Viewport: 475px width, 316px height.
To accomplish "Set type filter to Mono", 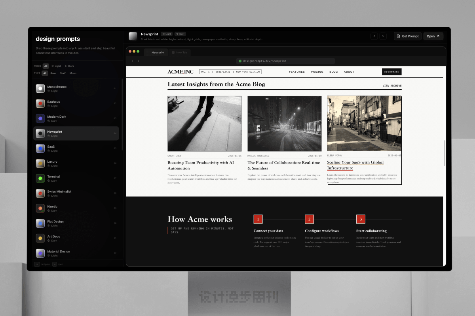I will [73, 73].
